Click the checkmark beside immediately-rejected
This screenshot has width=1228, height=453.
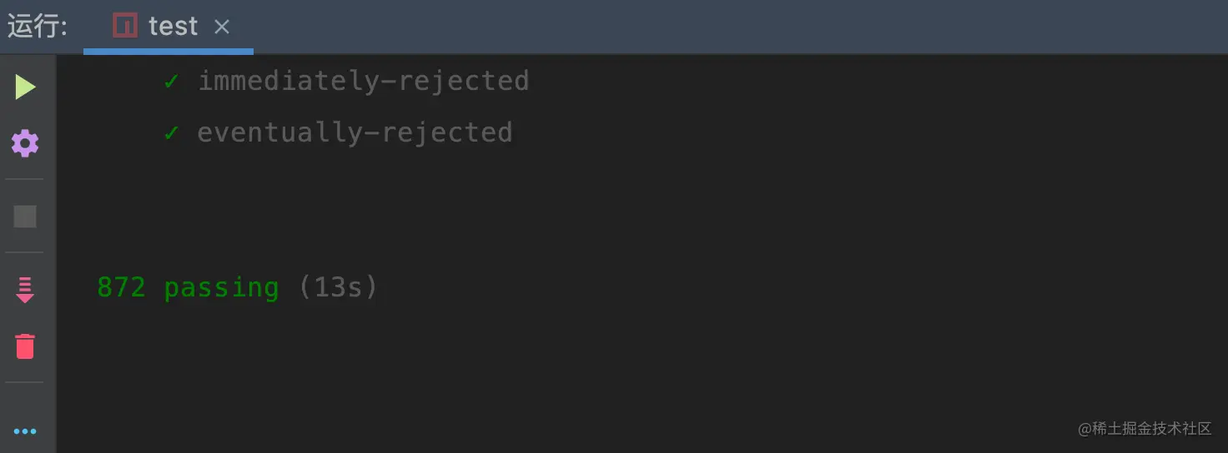171,81
